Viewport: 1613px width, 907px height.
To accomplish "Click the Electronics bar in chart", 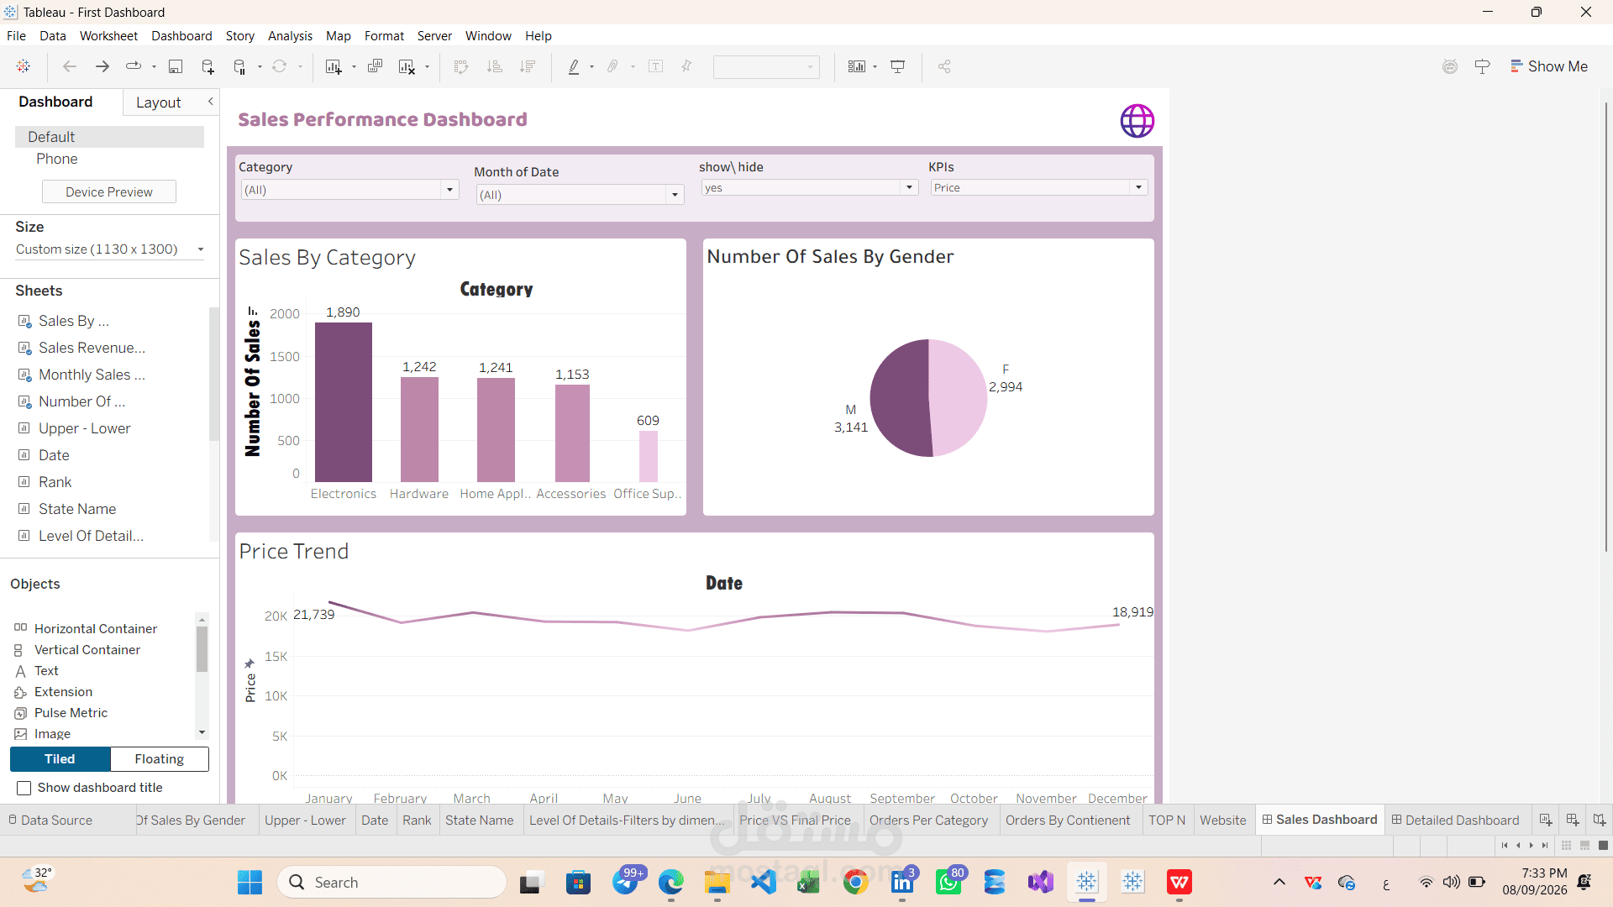I will click(x=344, y=402).
